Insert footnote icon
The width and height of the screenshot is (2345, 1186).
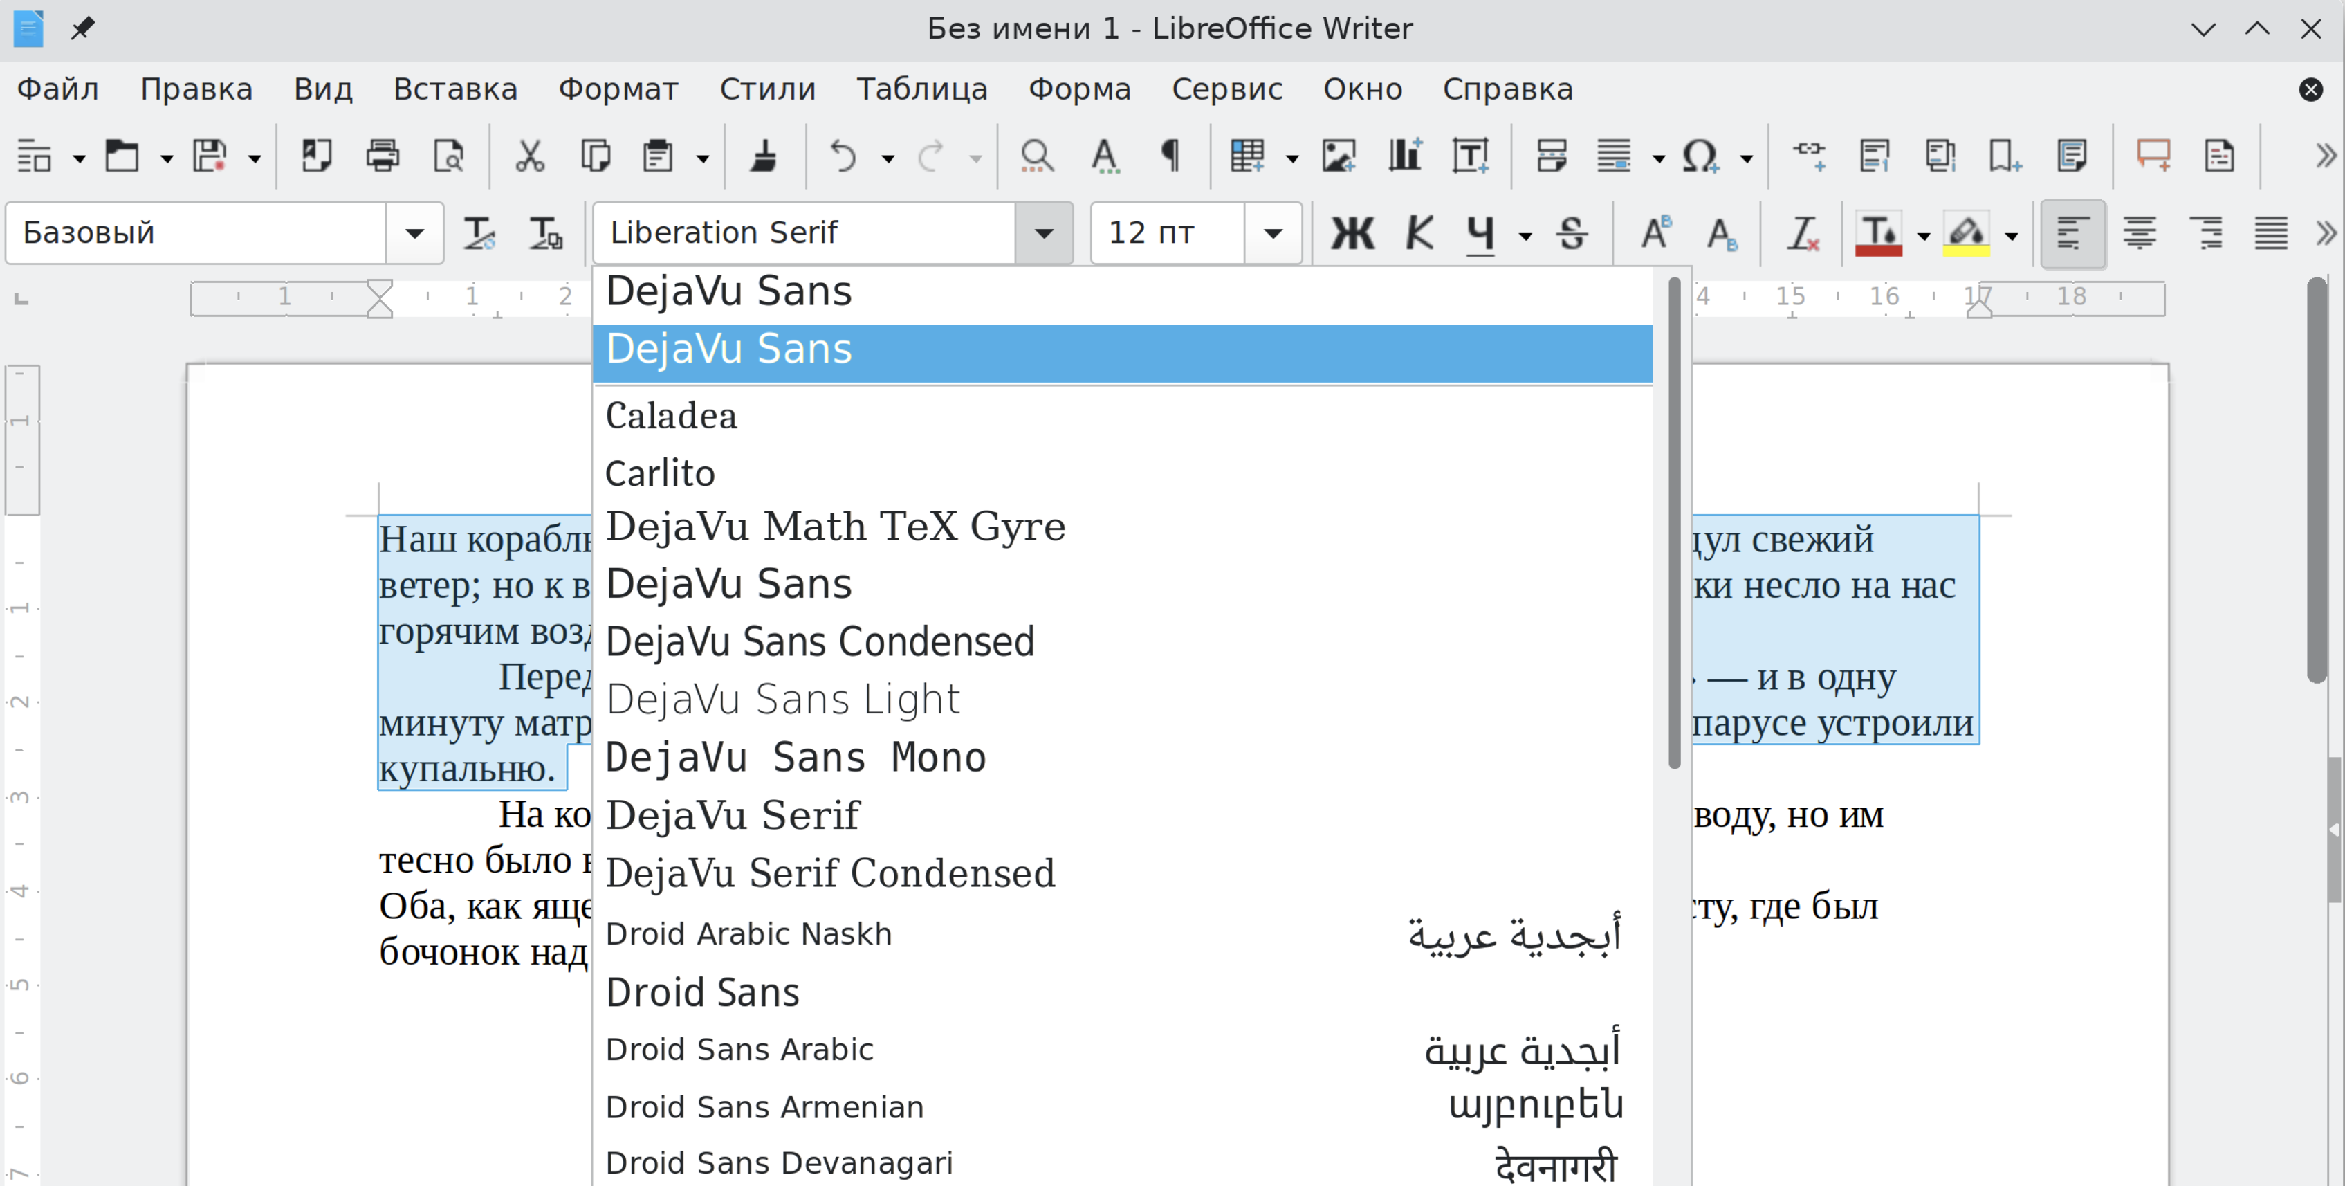pos(1875,156)
